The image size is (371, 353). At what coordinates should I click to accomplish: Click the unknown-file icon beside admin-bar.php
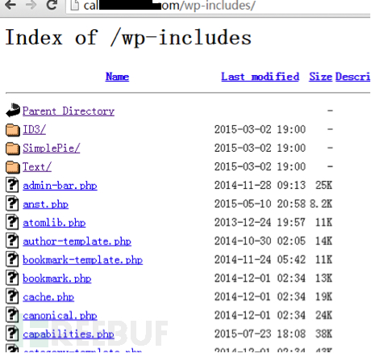click(12, 185)
